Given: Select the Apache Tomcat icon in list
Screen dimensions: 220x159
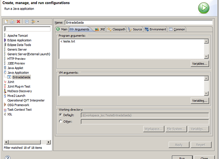Looking at the screenshot, I should [5, 35].
